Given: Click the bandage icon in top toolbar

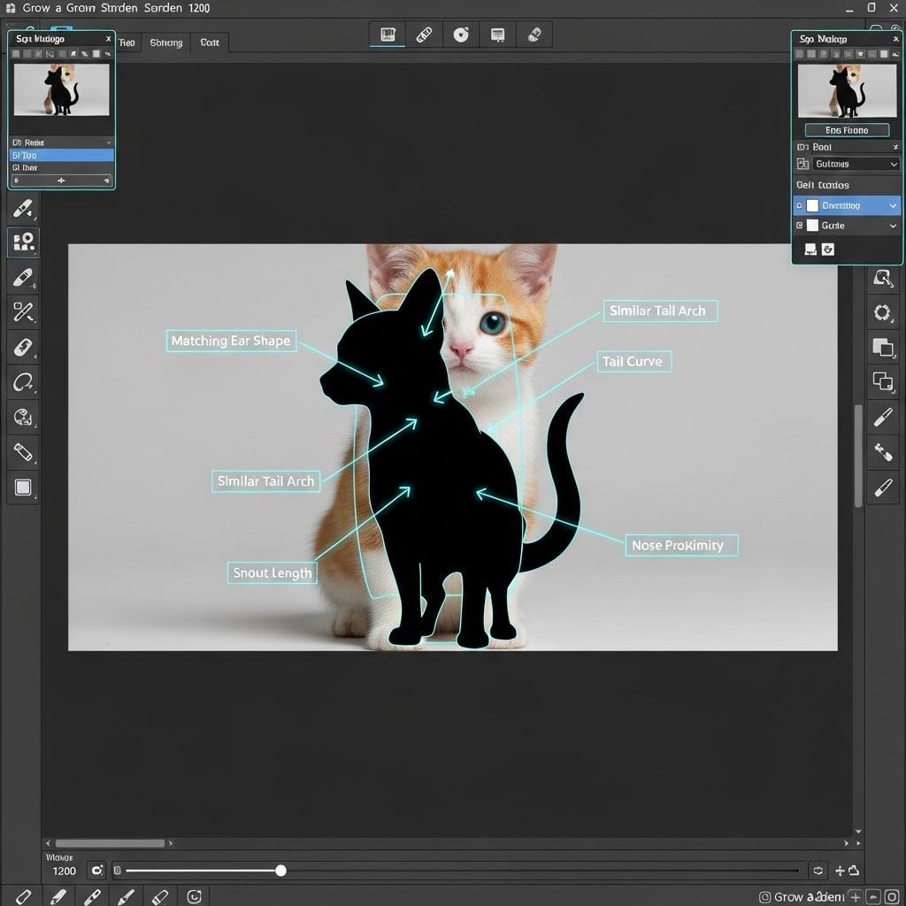Looking at the screenshot, I should pos(424,35).
